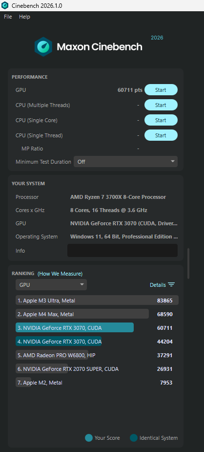The image size is (204, 452).
Task: Start the CPU Multiple Threads test
Action: pos(161,105)
